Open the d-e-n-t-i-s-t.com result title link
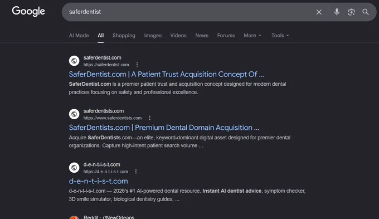 coord(99,181)
